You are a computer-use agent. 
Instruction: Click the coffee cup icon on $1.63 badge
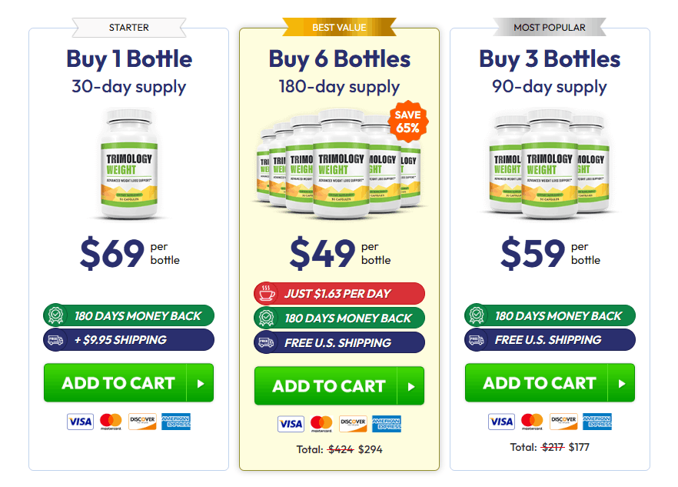coord(268,293)
